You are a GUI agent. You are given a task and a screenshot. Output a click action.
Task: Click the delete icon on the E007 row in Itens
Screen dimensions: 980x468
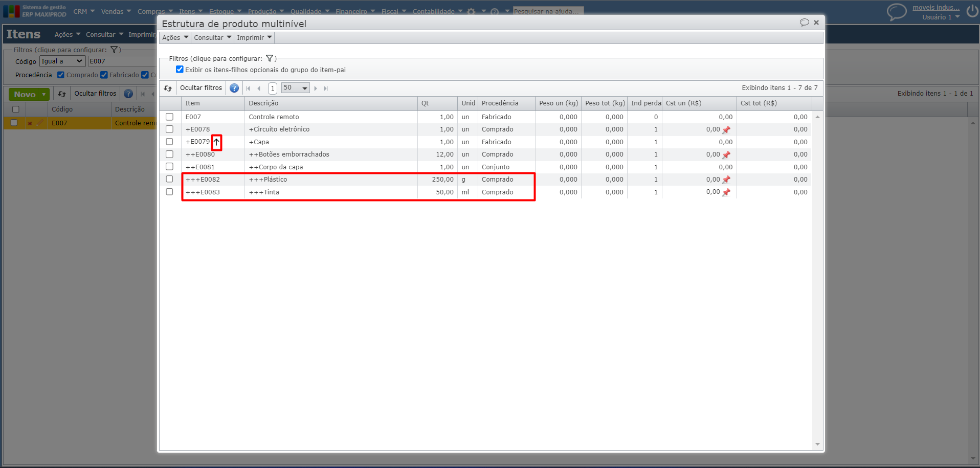pos(30,123)
